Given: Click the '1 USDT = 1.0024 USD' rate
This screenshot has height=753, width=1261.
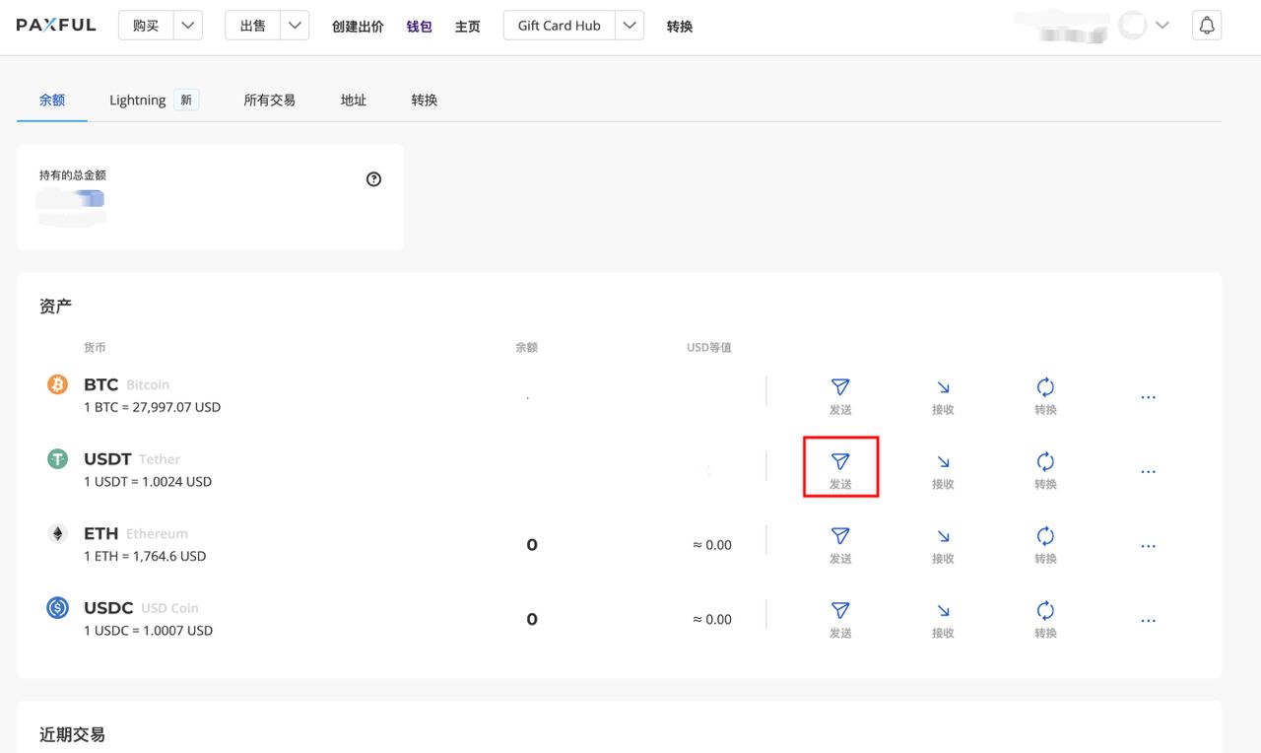Looking at the screenshot, I should [x=148, y=482].
